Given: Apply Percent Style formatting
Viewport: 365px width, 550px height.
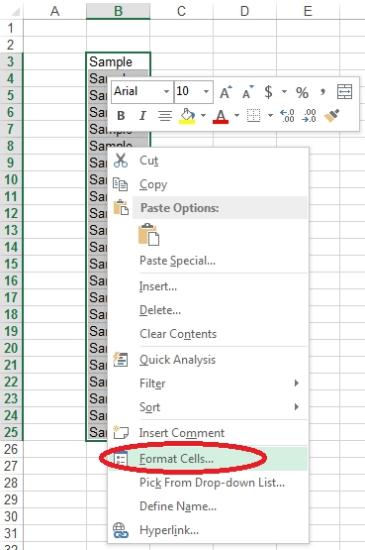Looking at the screenshot, I should point(302,92).
